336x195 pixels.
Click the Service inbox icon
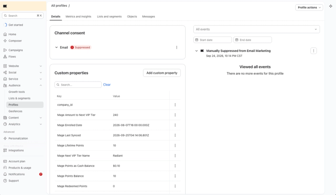[x=5, y=79]
